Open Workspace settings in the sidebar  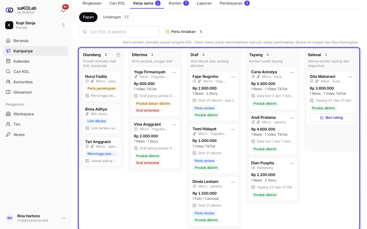[36, 114]
